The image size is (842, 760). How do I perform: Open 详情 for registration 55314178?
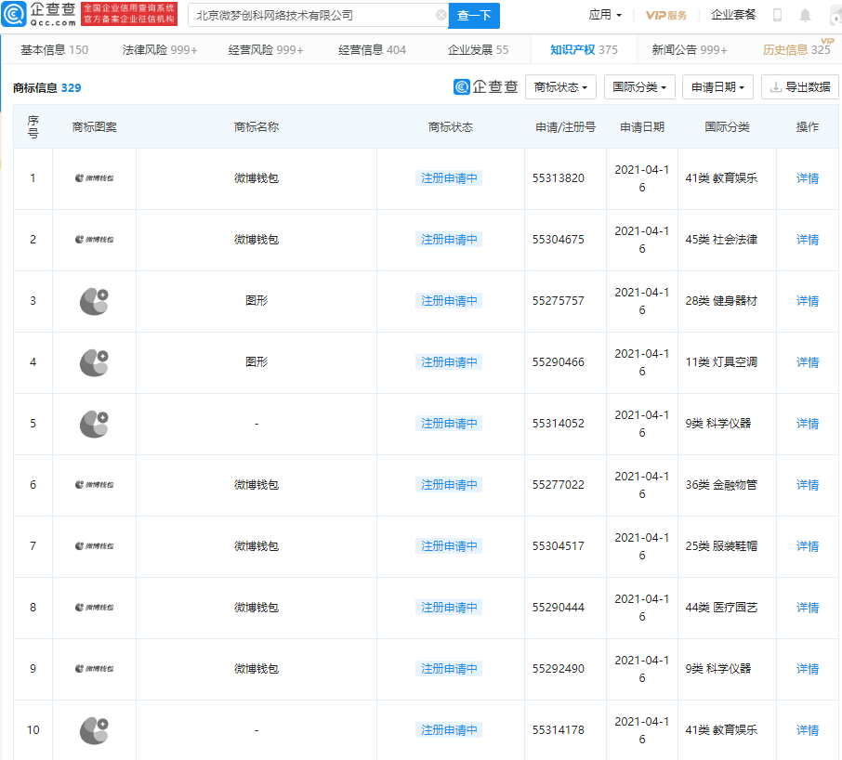coord(807,730)
